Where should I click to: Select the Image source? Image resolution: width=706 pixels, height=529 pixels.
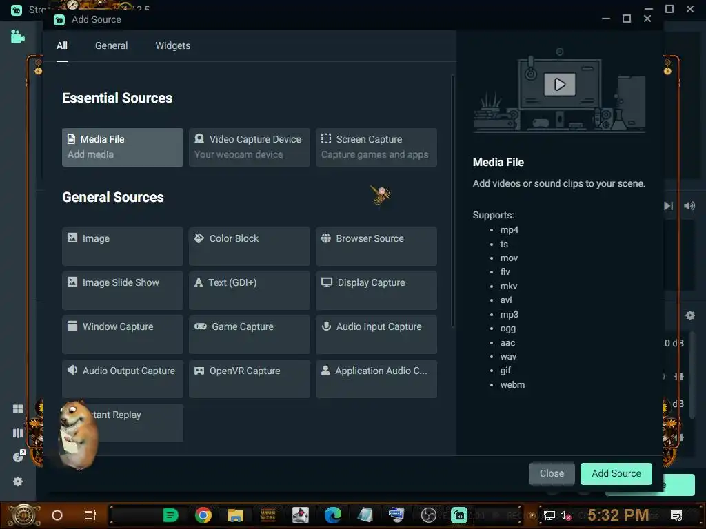coord(123,246)
